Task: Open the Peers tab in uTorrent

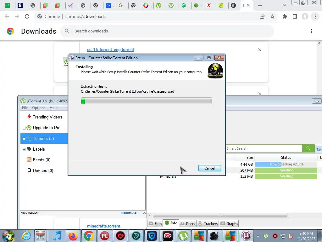Action: (x=187, y=223)
